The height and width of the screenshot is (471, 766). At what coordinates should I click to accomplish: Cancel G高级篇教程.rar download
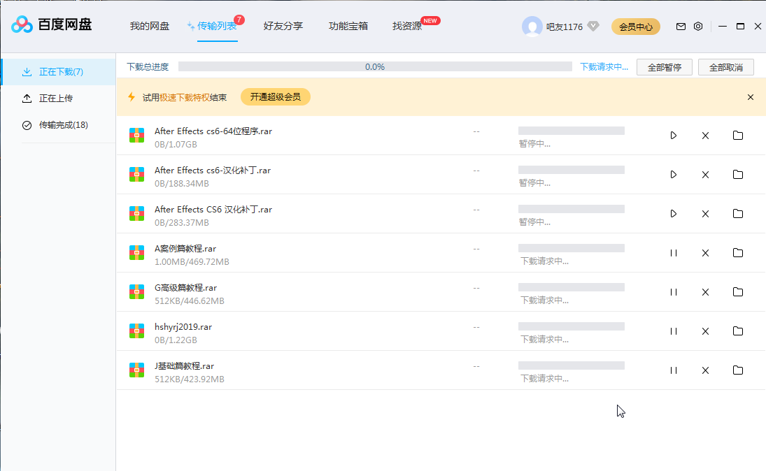705,292
